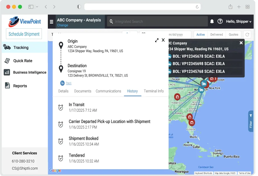Open Tracking in the sidebar
This screenshot has height=176, width=258.
click(x=25, y=47)
